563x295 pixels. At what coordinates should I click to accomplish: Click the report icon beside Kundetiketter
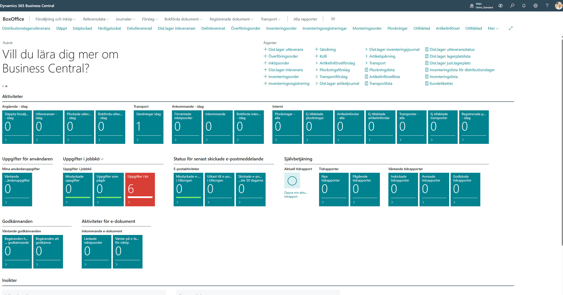tap(427, 83)
